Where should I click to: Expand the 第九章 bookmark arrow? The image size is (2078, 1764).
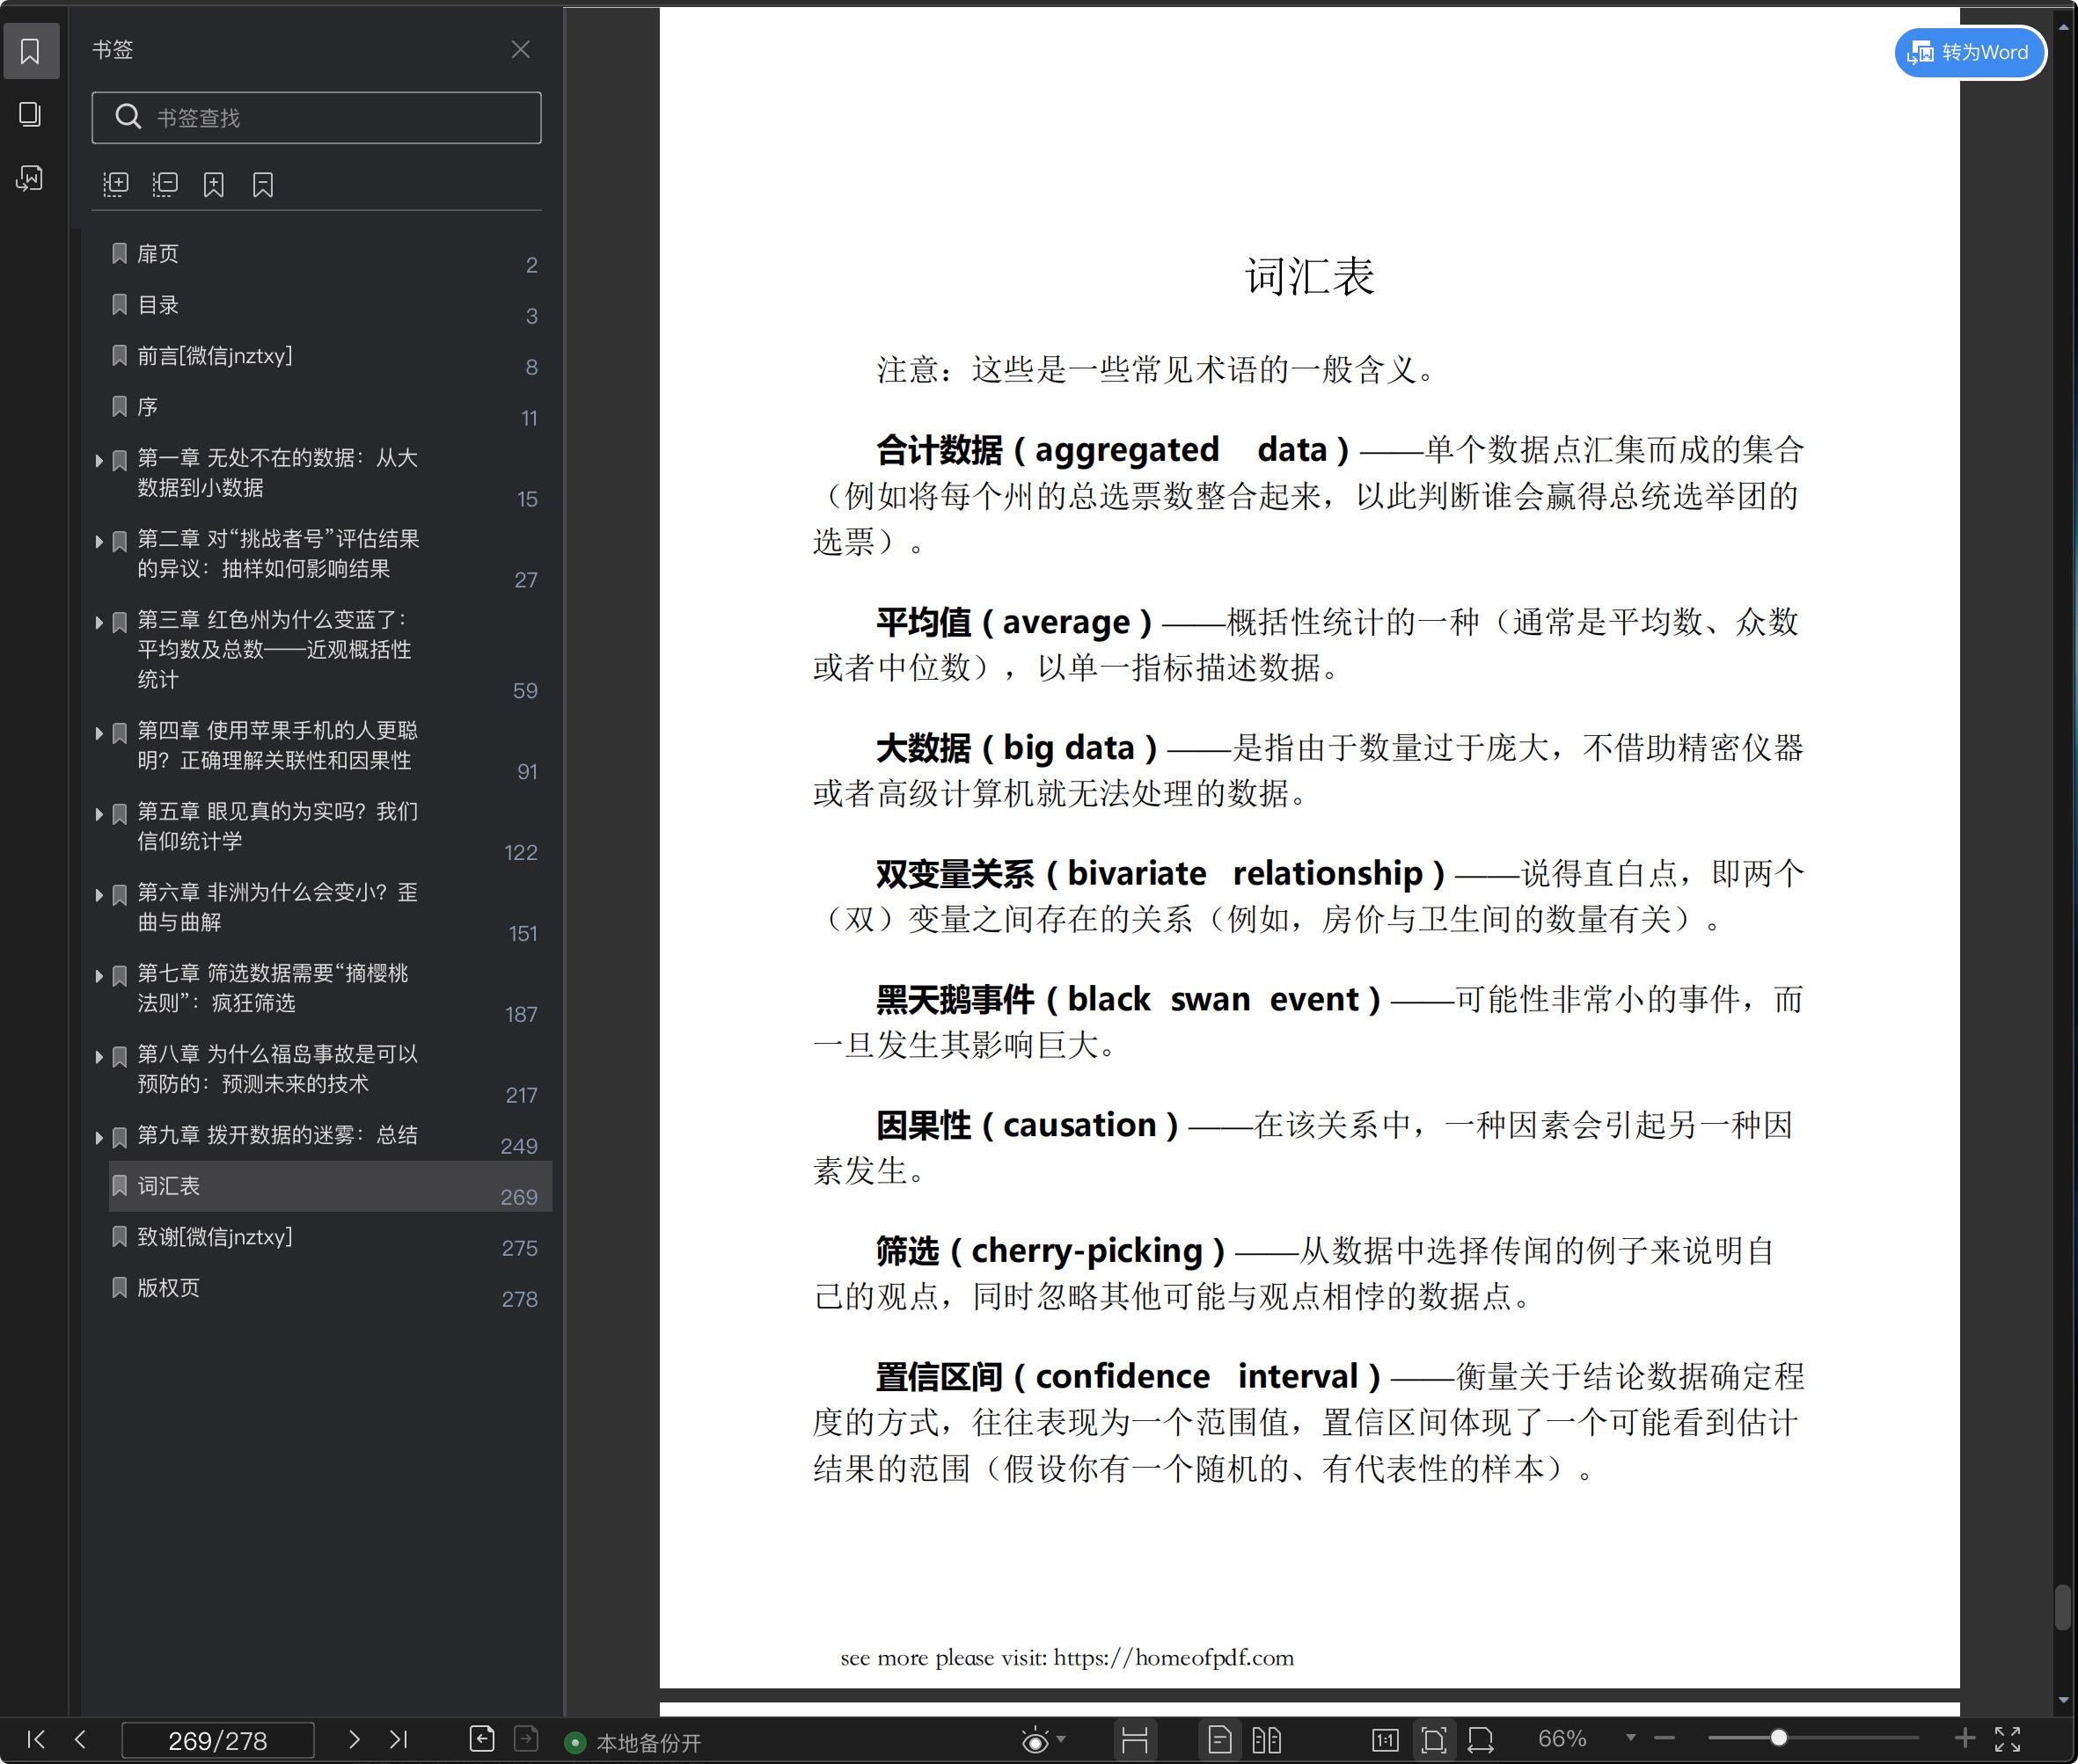(x=99, y=1138)
